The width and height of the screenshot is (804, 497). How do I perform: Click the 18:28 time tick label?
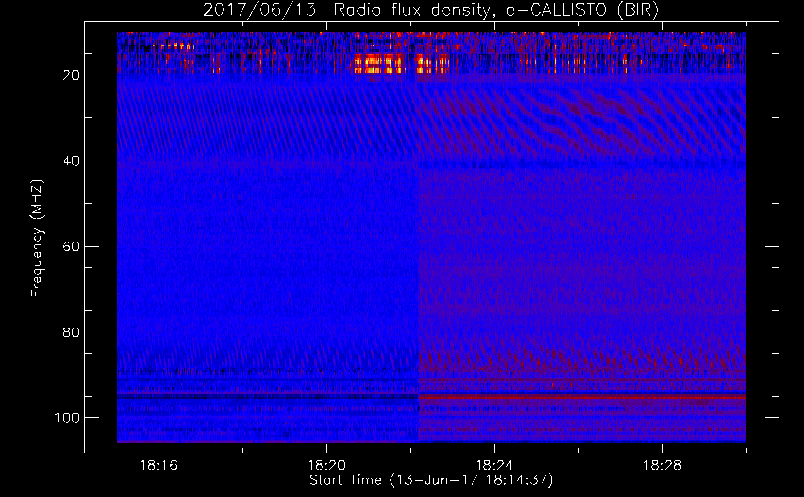point(662,466)
